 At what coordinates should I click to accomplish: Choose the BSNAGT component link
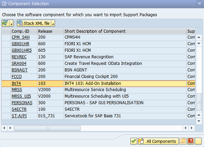point(20,70)
